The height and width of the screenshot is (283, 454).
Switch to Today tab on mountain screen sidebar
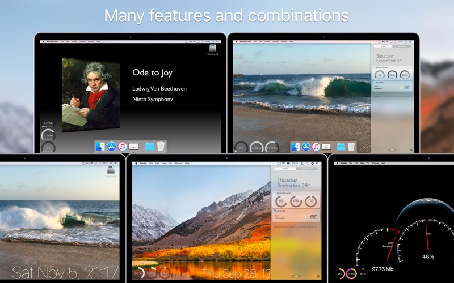(x=285, y=169)
